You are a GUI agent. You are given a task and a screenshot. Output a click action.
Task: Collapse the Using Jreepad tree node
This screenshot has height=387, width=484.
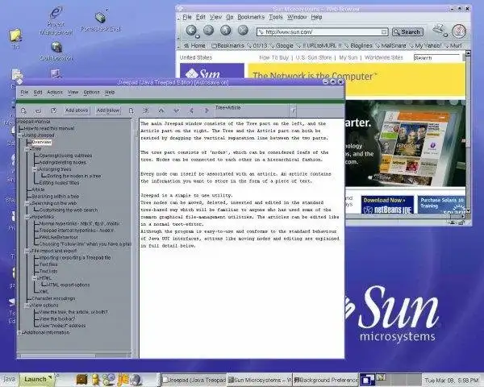[x=20, y=135]
